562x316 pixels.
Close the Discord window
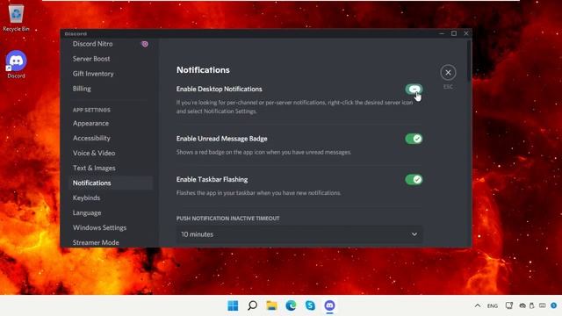coord(466,33)
